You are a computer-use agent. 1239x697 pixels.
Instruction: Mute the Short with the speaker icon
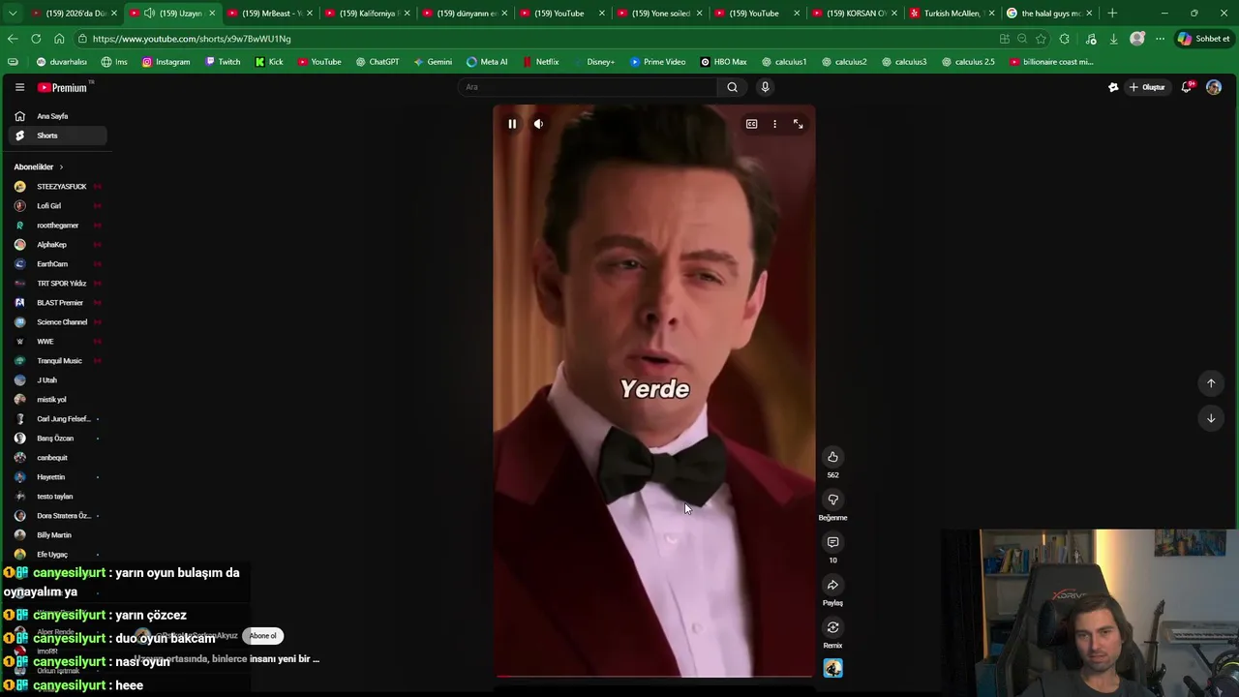(538, 124)
